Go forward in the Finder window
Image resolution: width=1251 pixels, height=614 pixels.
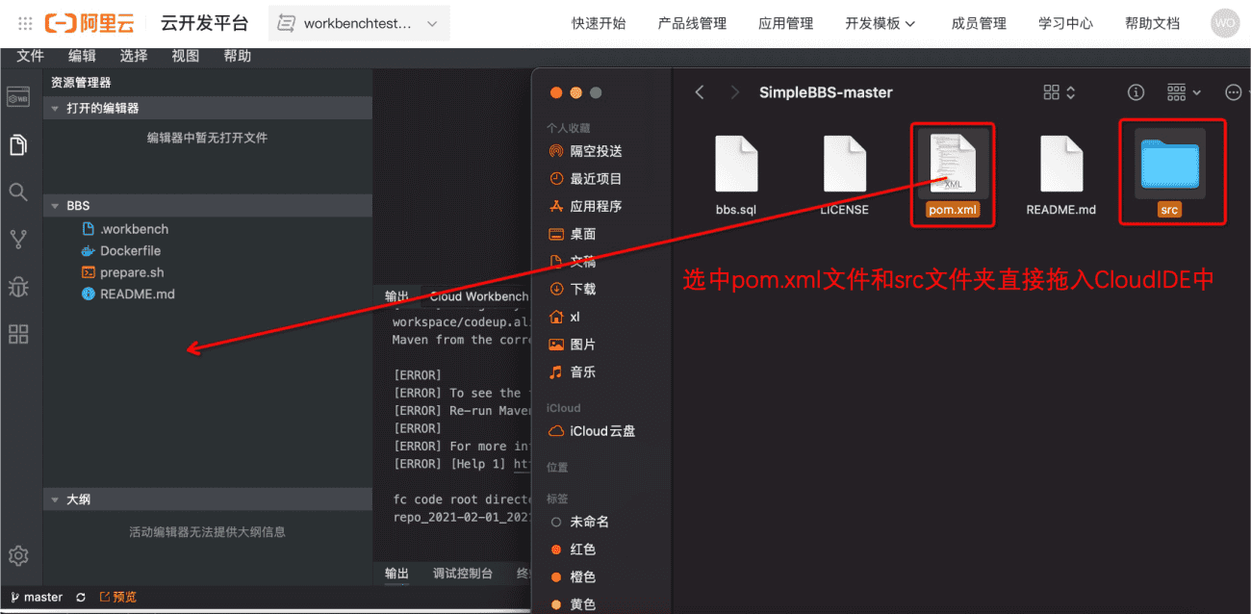click(735, 92)
